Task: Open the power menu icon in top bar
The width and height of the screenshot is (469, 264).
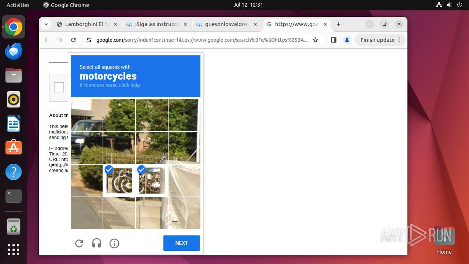Action: click(x=460, y=5)
